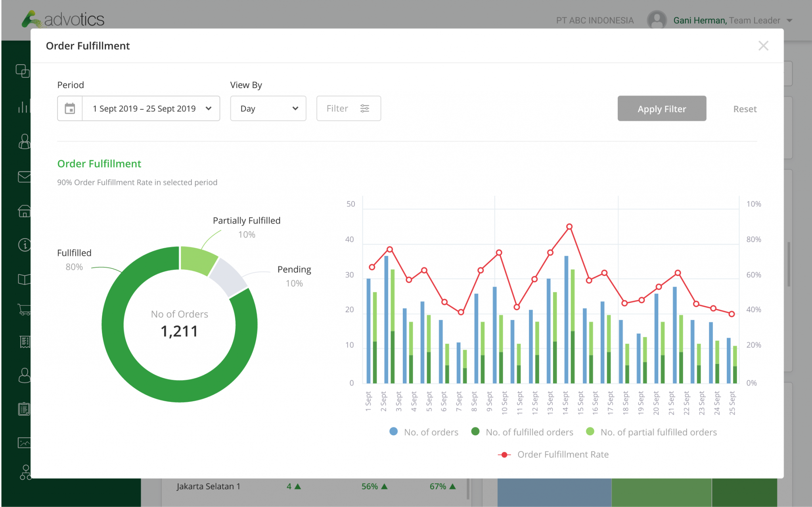Expand Gani Herman user menu arrow
812x507 pixels.
click(x=789, y=21)
